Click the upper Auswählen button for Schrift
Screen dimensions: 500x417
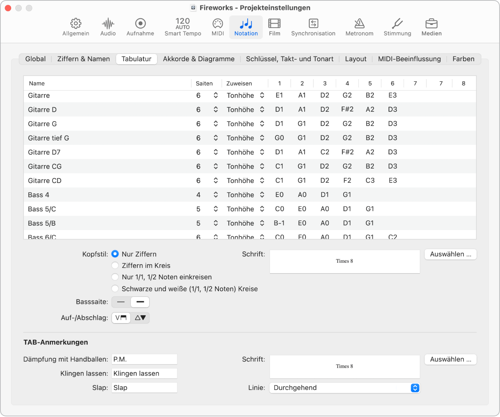450,254
